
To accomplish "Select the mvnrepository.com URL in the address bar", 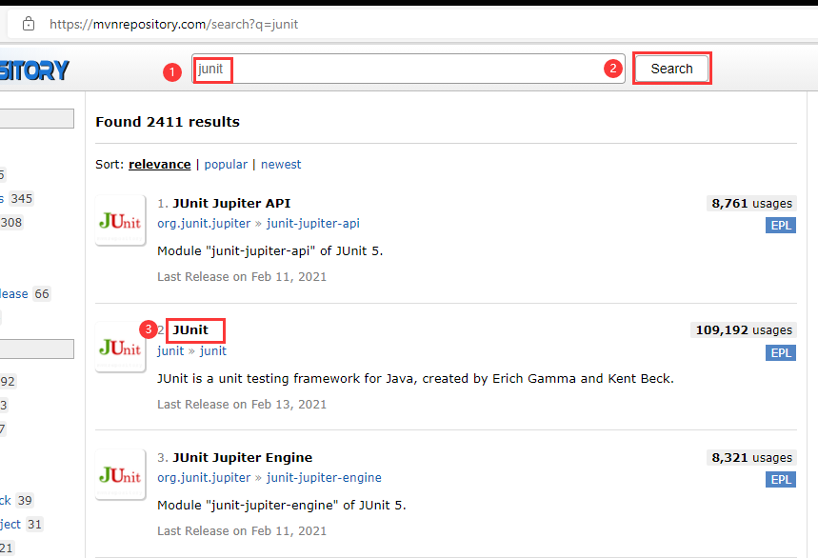I will click(173, 24).
